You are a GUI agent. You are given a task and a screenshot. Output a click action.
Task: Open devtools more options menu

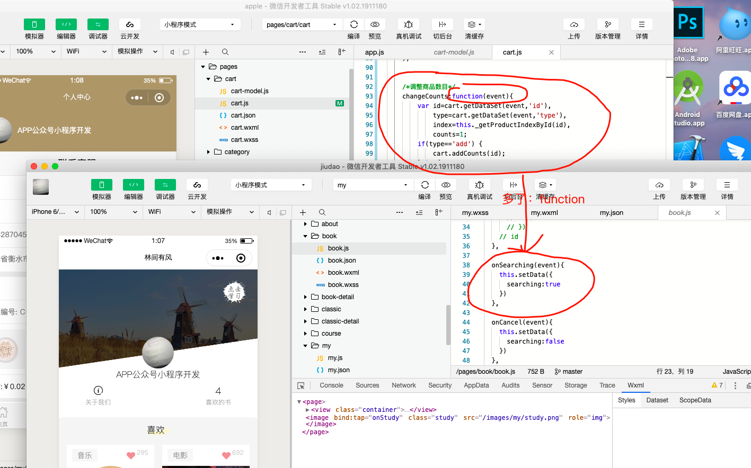(x=735, y=385)
